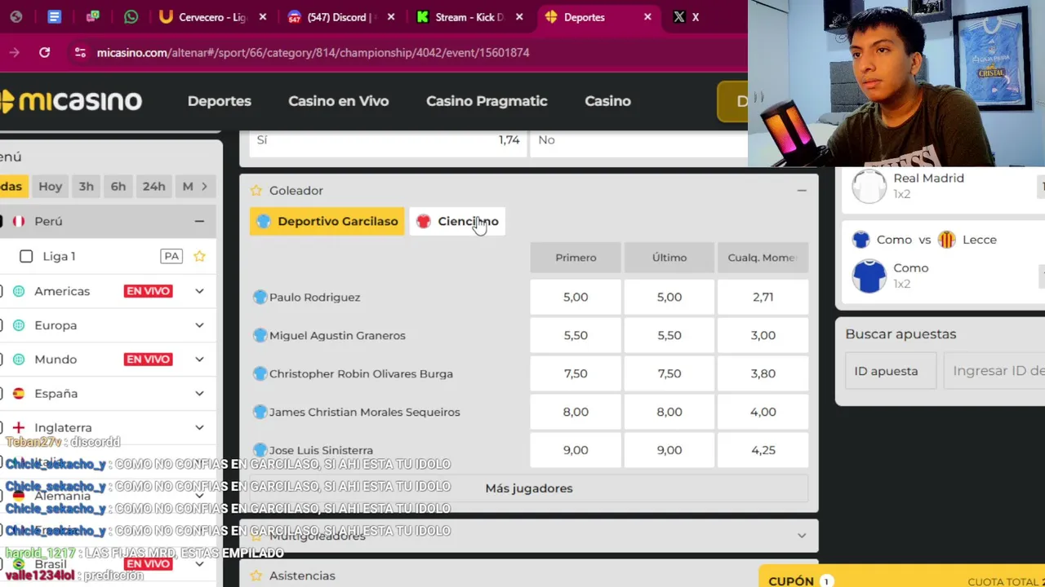Favorite the Goleador market star
The height and width of the screenshot is (587, 1045).
click(x=256, y=190)
